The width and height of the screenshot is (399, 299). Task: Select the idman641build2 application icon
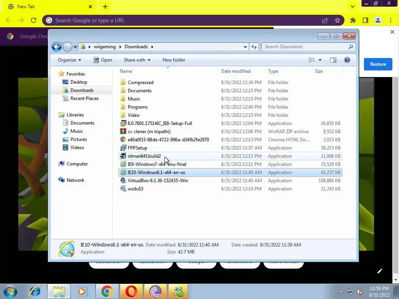click(123, 156)
